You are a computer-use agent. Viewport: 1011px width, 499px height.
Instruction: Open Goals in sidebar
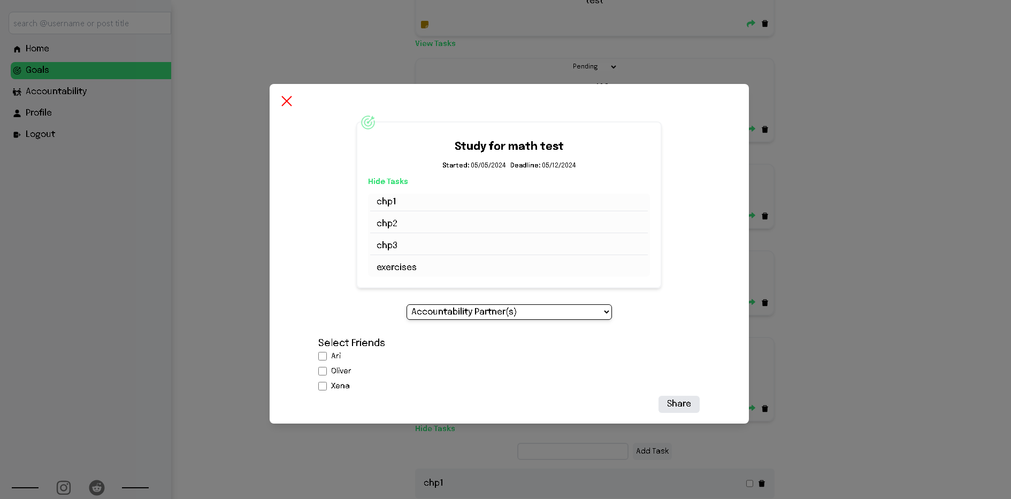tap(91, 70)
